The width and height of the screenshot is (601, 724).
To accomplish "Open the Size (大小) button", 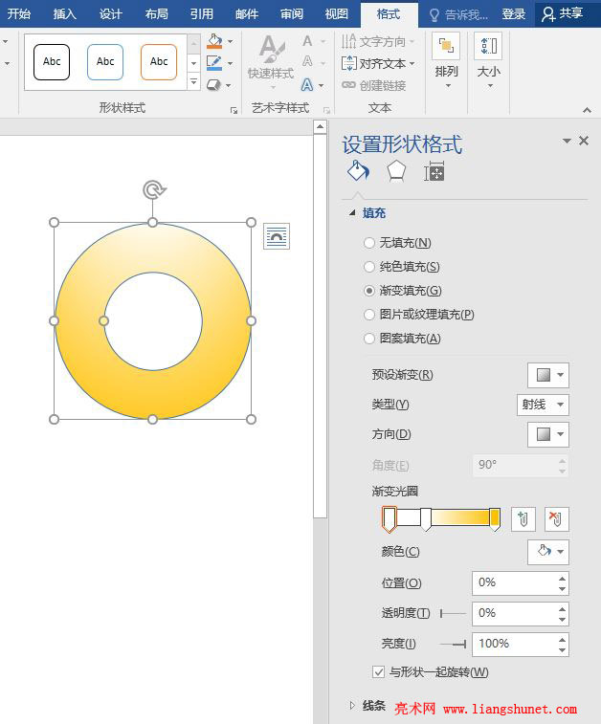I will (488, 60).
